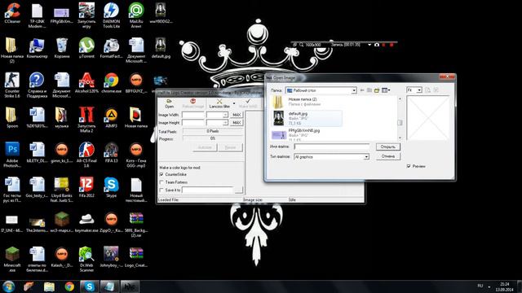522x293 pixels.
Task: Click file list scroll up arrow
Action: tap(400, 98)
